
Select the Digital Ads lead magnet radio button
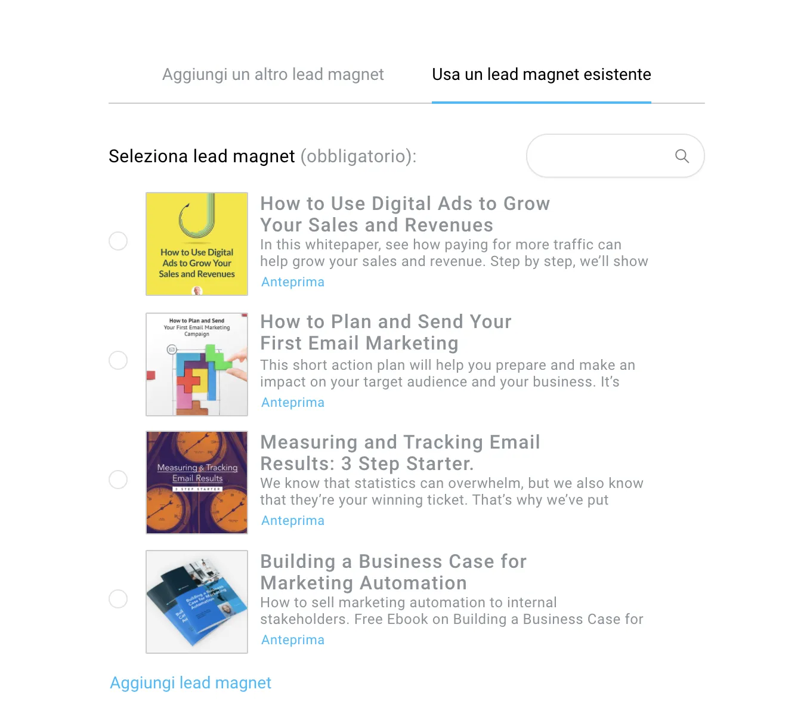118,241
